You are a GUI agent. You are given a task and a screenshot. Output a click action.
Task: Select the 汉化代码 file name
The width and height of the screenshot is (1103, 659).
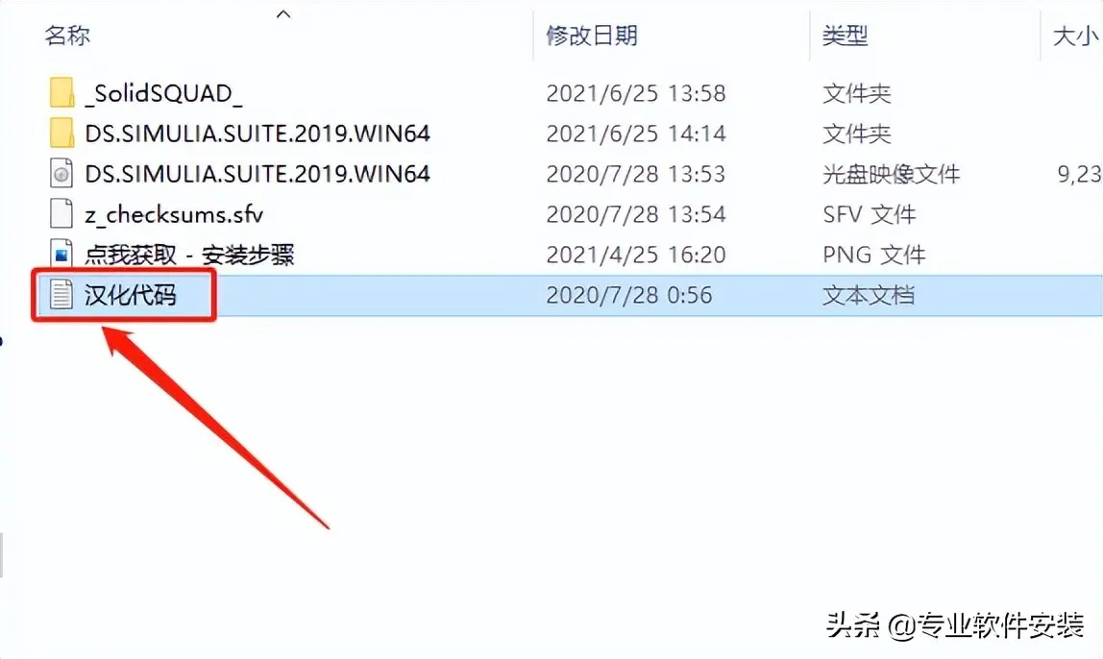pos(130,295)
